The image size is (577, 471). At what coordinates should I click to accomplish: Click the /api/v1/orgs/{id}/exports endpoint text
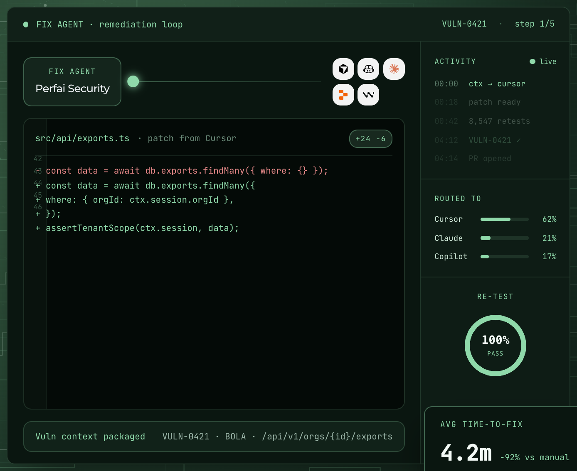tap(327, 437)
